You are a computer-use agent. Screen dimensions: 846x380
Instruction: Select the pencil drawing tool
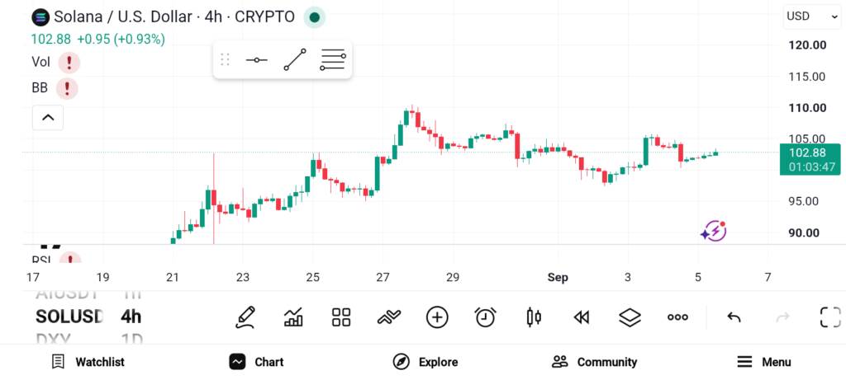(245, 317)
